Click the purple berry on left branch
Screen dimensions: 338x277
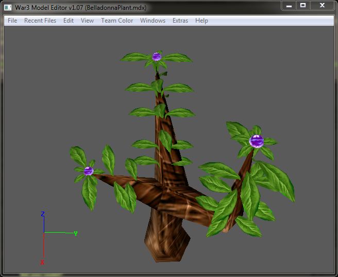(89, 171)
